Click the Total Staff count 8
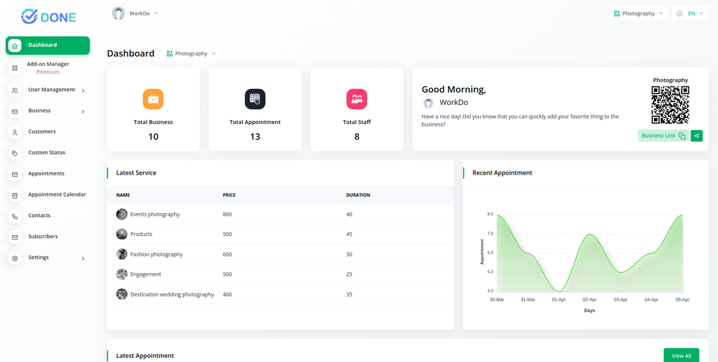This screenshot has height=362, width=718. (x=357, y=136)
